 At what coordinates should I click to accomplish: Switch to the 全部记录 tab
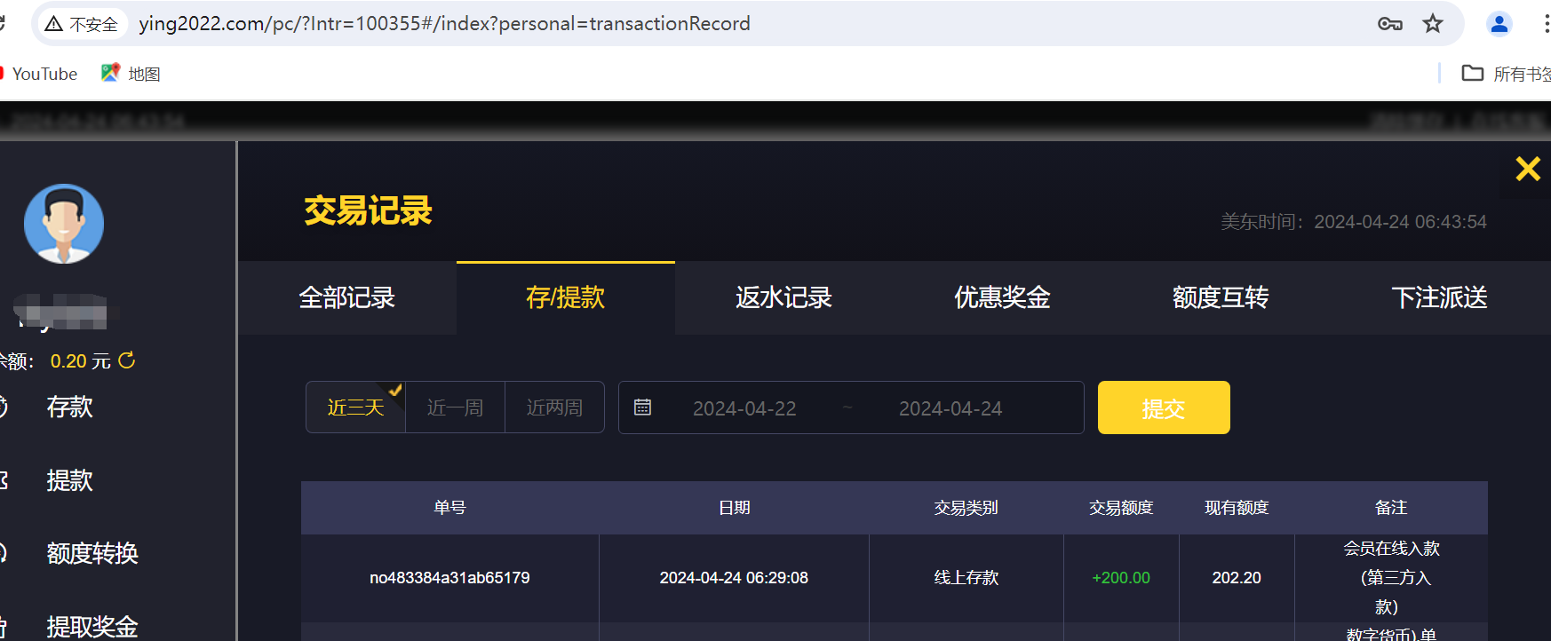(346, 297)
